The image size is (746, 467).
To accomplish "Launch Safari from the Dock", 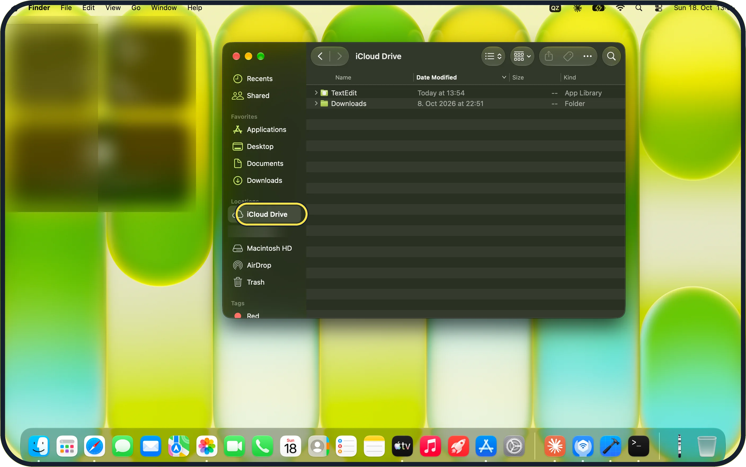I will 95,446.
